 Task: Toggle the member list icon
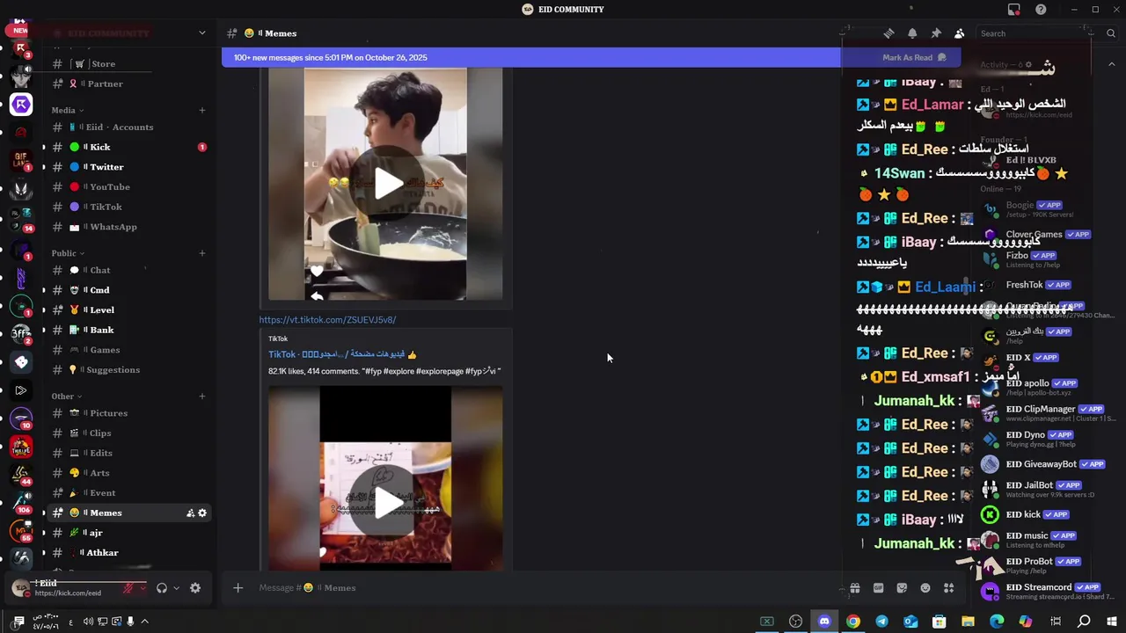tap(960, 33)
